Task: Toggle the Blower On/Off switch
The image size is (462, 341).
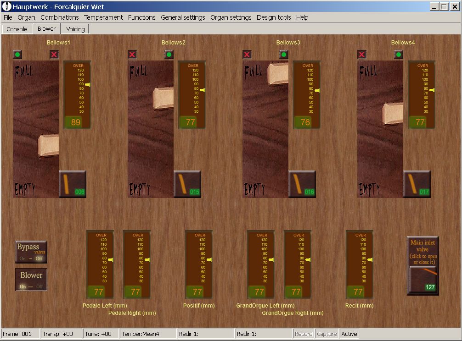Action: point(31,279)
